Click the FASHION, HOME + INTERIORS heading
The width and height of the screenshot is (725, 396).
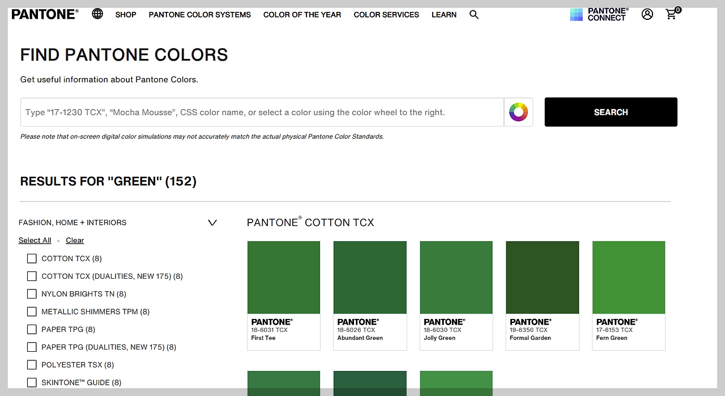click(72, 223)
